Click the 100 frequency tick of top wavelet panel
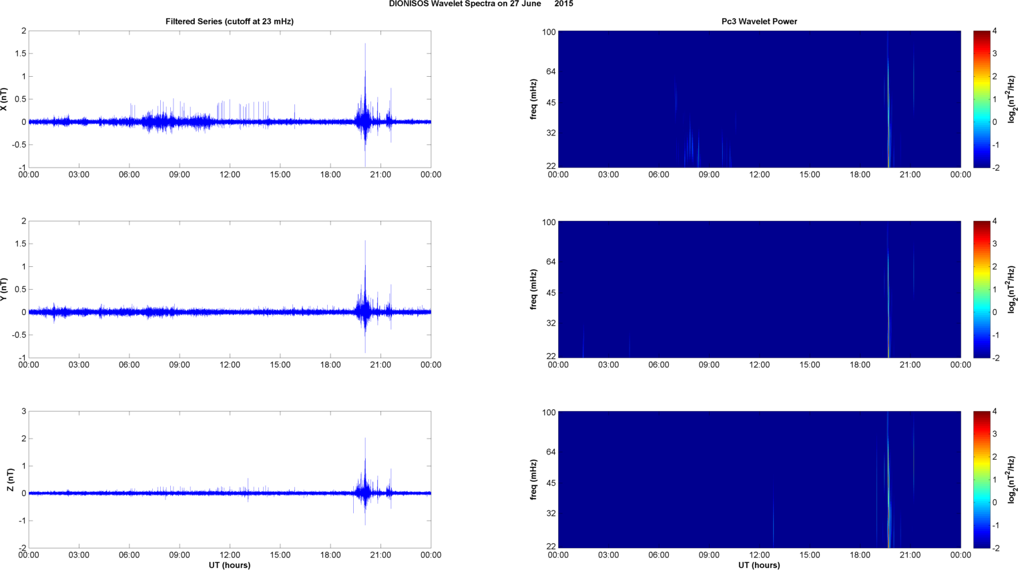This screenshot has width=1018, height=570. coord(548,32)
